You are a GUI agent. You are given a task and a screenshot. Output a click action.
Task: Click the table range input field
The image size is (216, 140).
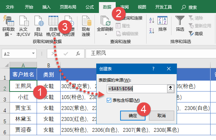(x=137, y=89)
